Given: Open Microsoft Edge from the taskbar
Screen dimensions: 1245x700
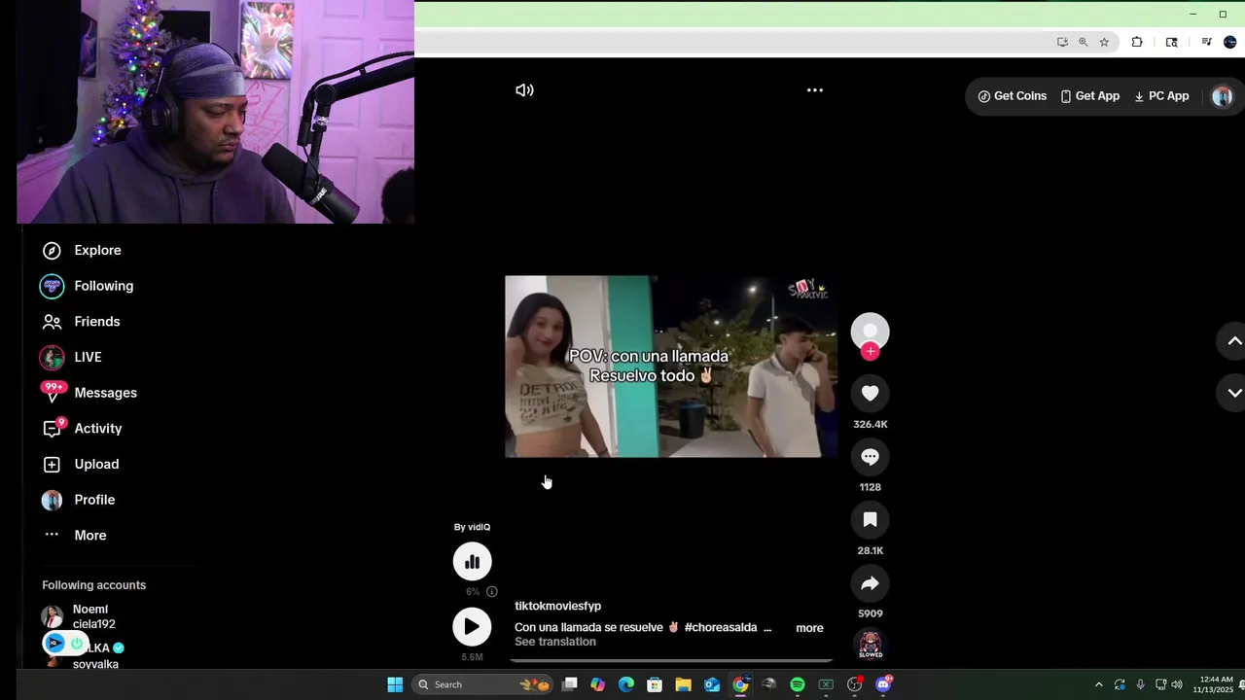Looking at the screenshot, I should tap(626, 684).
